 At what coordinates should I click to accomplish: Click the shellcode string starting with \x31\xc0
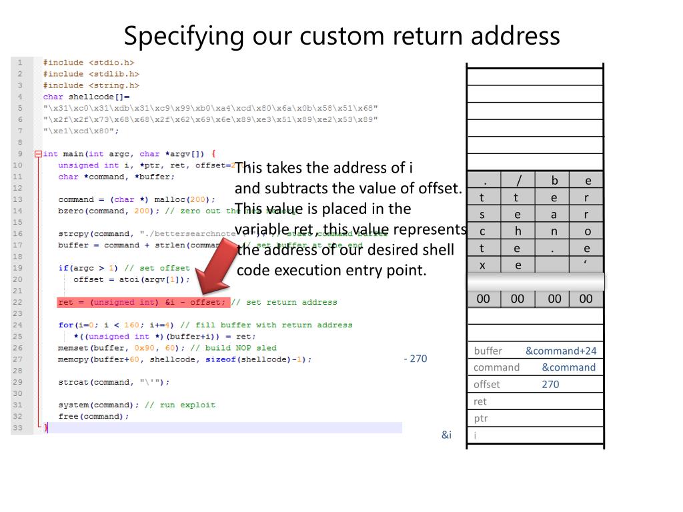(x=210, y=108)
